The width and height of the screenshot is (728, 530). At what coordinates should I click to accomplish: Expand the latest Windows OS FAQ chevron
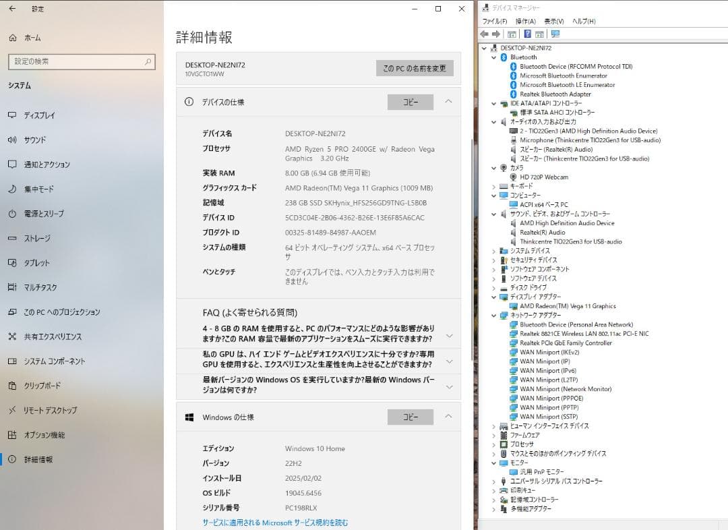[449, 386]
